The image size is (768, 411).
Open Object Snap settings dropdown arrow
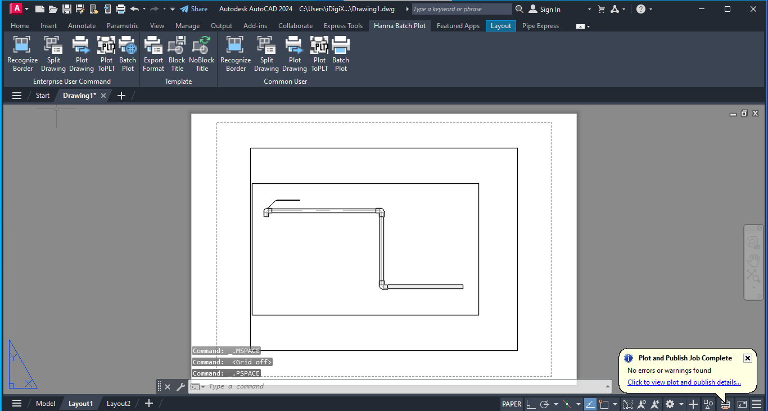(x=615, y=404)
